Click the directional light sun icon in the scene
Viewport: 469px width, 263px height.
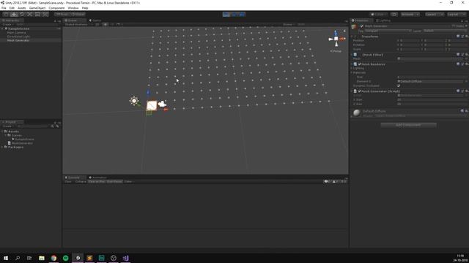(x=134, y=101)
